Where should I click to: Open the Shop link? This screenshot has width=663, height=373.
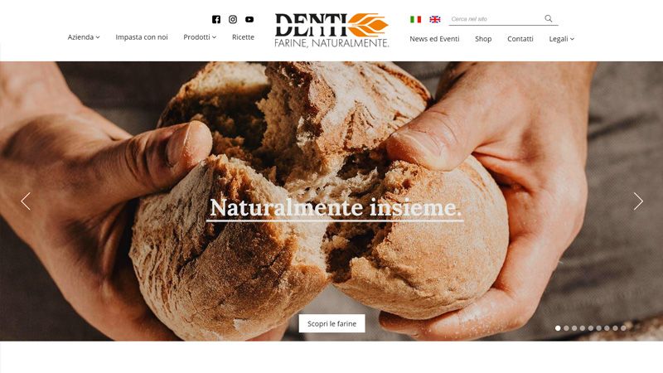483,39
